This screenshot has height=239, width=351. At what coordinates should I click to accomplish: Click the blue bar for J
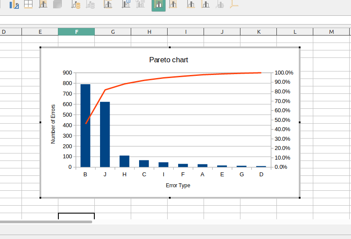[105, 135]
